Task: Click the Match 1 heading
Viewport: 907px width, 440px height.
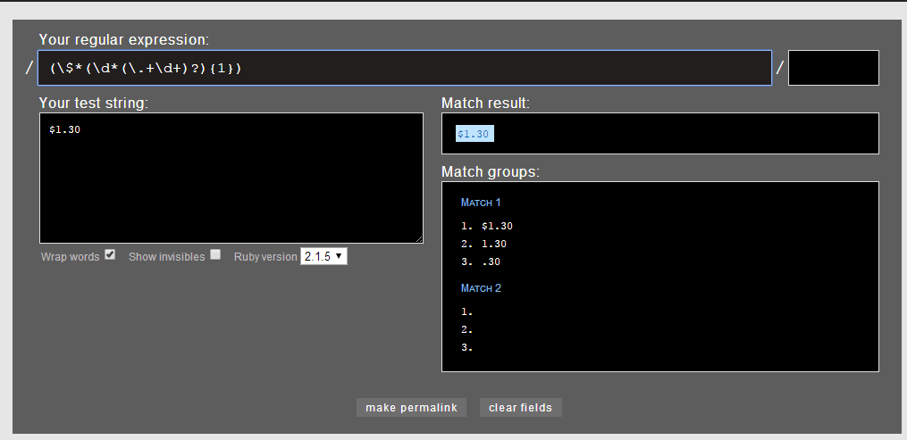Action: pos(481,203)
